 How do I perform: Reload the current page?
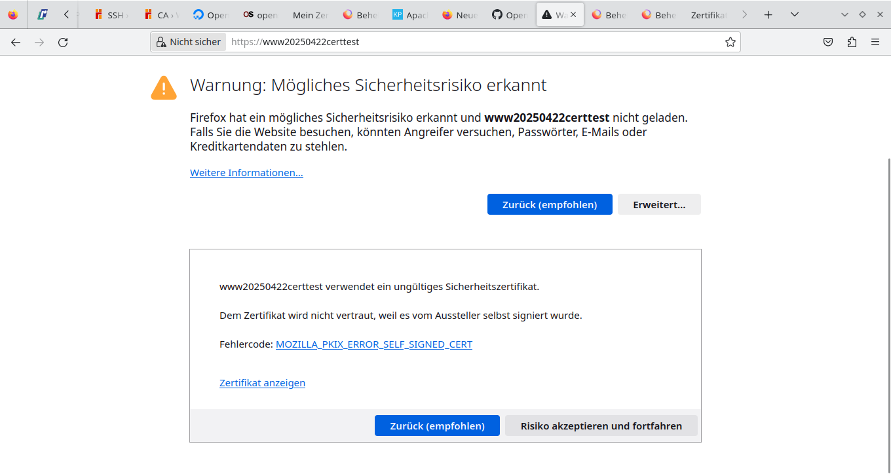click(x=63, y=42)
